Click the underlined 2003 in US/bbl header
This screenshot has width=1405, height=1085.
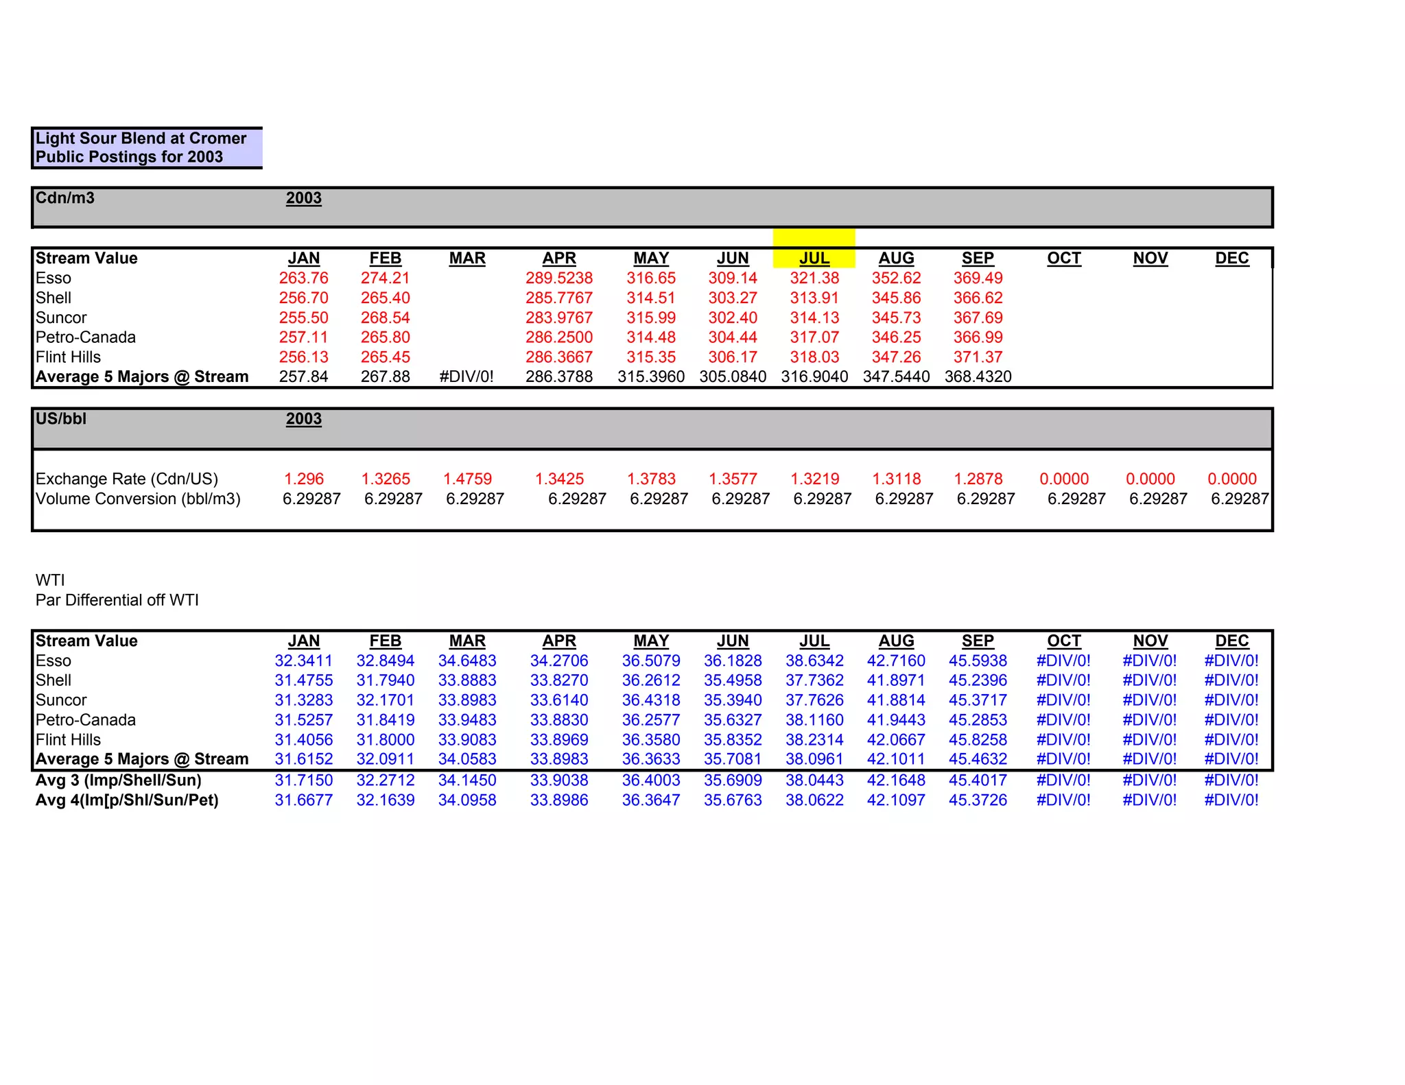tap(303, 419)
